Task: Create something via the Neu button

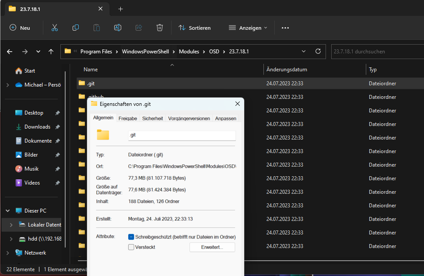Action: point(20,28)
